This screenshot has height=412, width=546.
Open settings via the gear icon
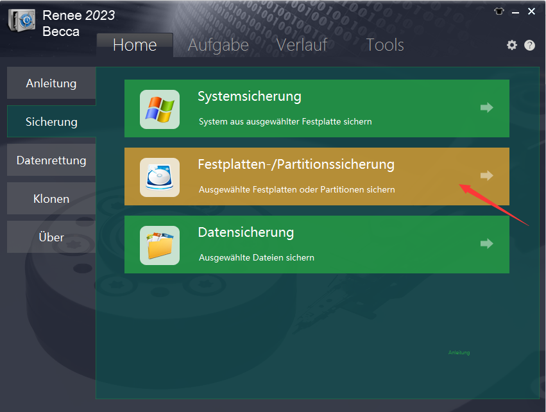(x=511, y=45)
